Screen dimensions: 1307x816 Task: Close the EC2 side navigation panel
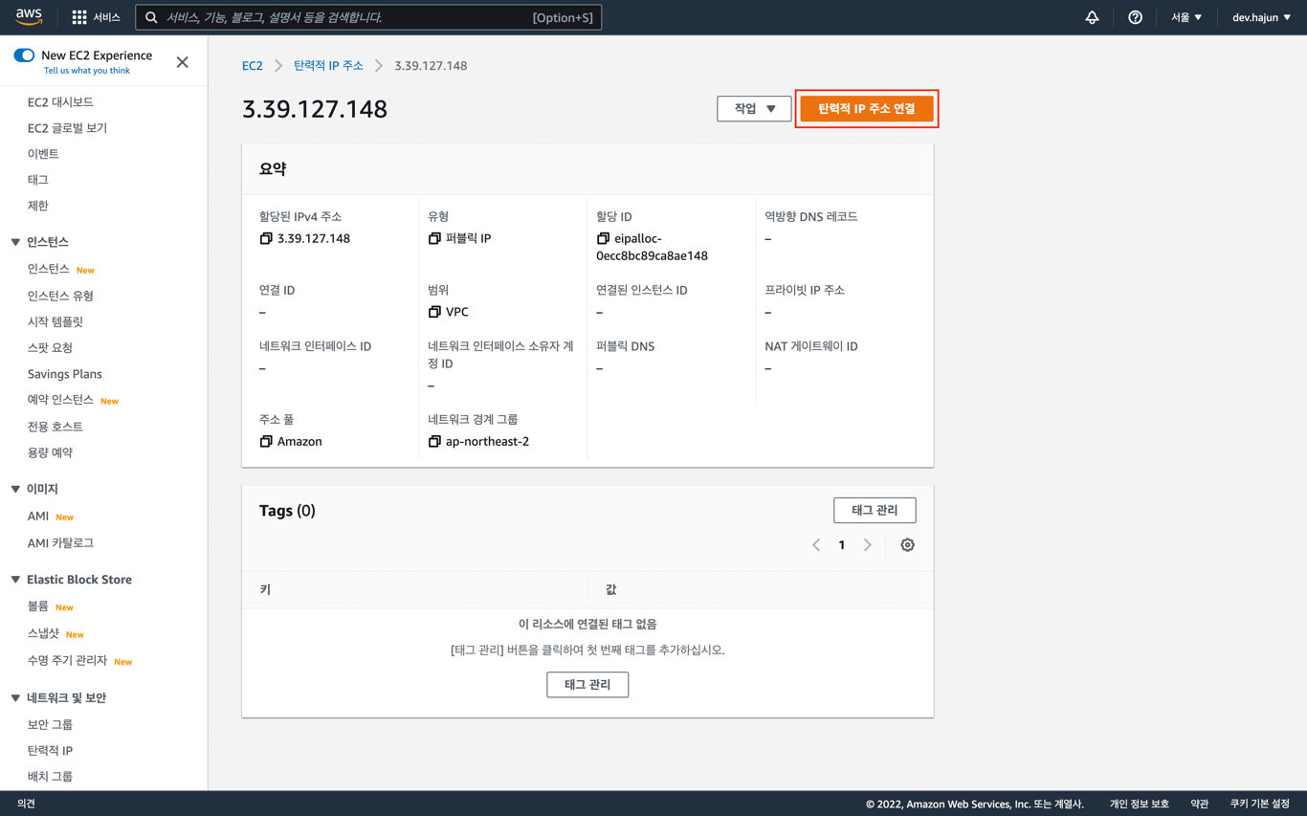182,62
